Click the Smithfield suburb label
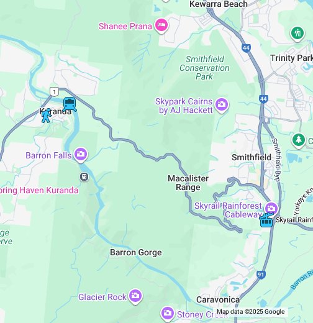 click(x=252, y=157)
